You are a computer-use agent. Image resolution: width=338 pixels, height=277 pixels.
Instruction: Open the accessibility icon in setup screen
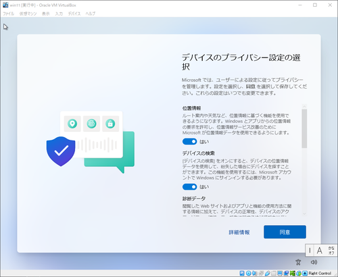coord(298,262)
